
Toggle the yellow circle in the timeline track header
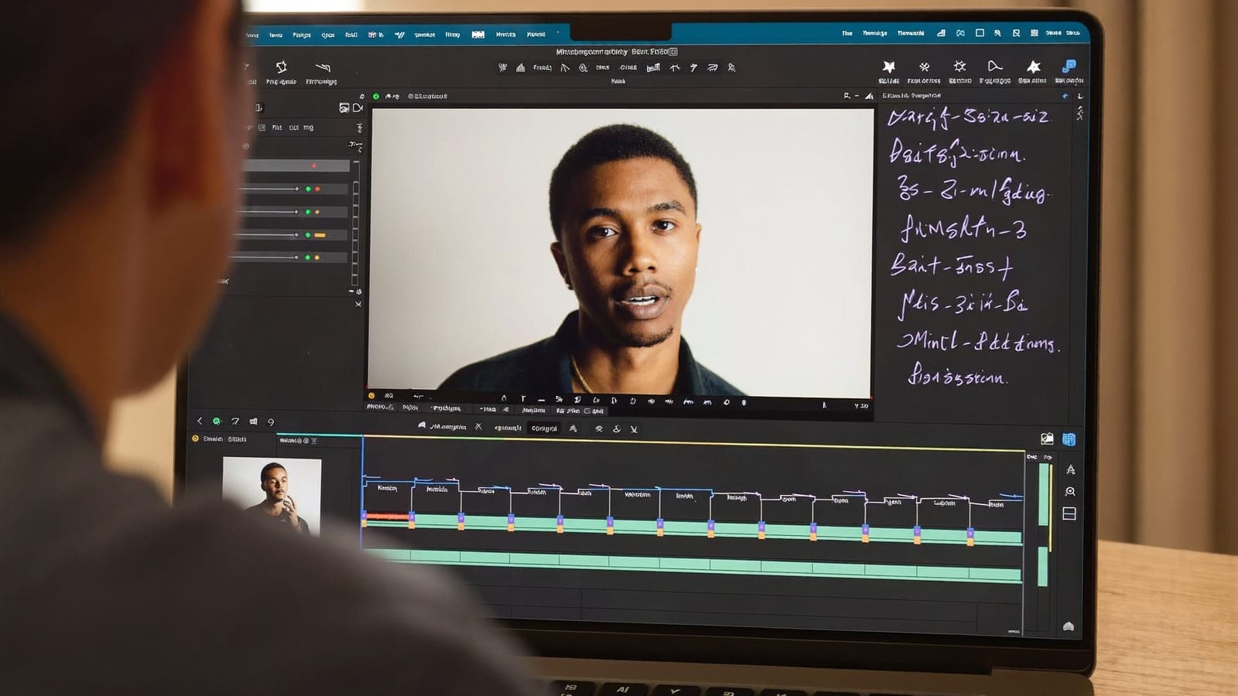pyautogui.click(x=195, y=438)
